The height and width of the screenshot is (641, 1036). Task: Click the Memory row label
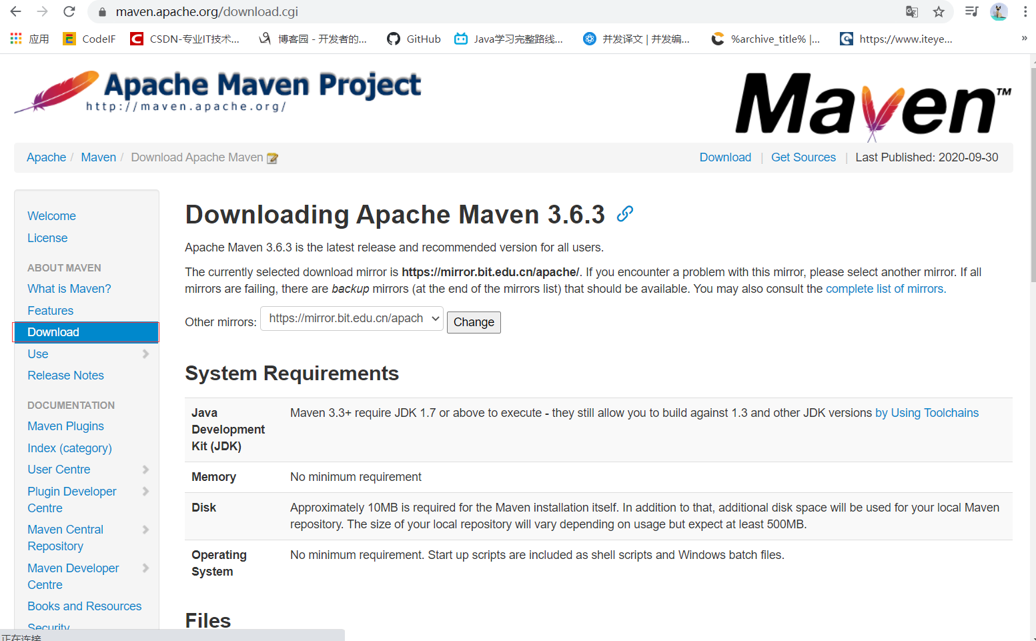[213, 477]
